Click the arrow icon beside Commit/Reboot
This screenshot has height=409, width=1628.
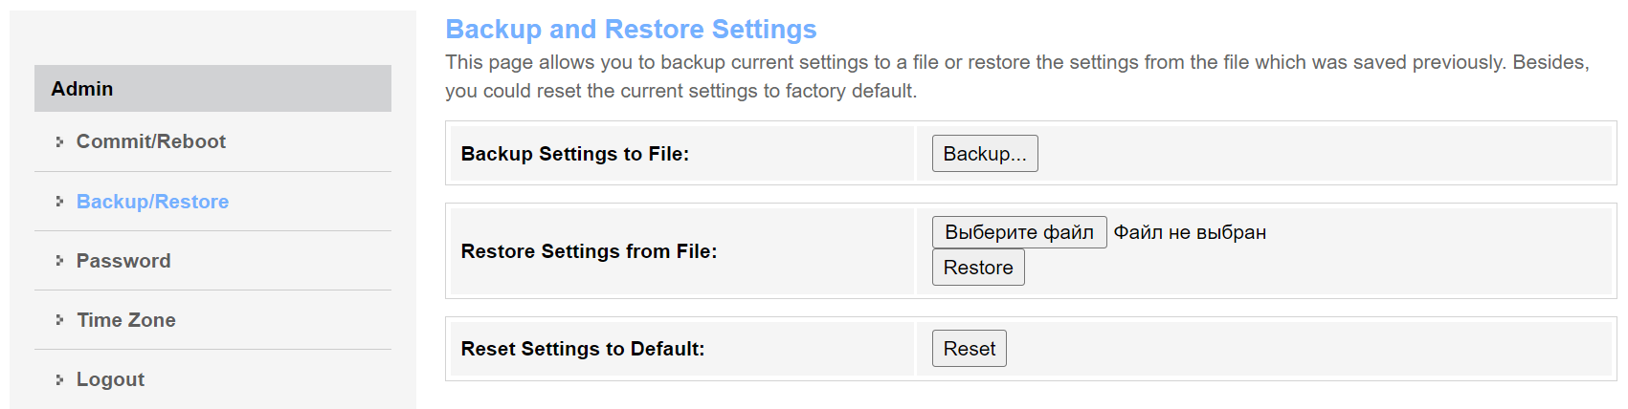(59, 141)
